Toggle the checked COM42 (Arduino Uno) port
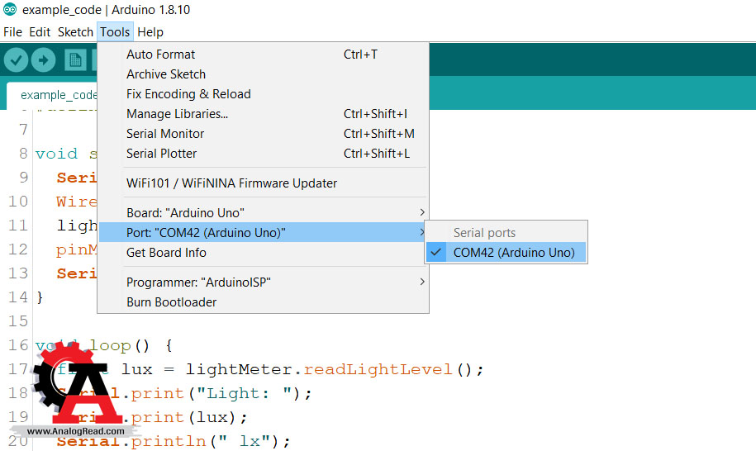 pyautogui.click(x=506, y=253)
